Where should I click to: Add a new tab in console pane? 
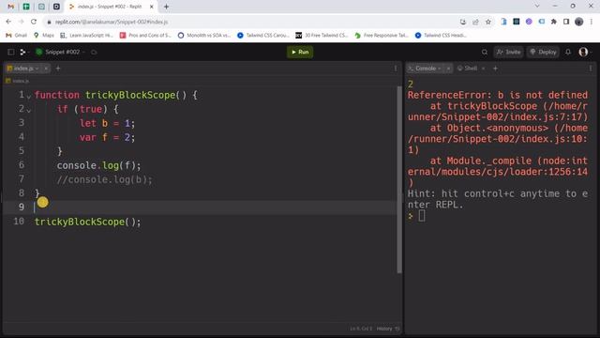pyautogui.click(x=495, y=69)
